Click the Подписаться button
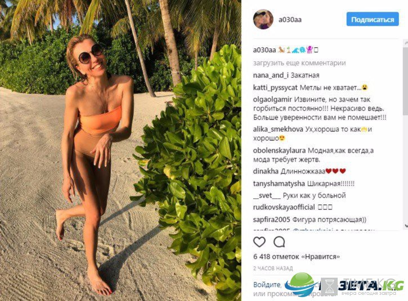This screenshot has width=408, height=301. coord(373,19)
